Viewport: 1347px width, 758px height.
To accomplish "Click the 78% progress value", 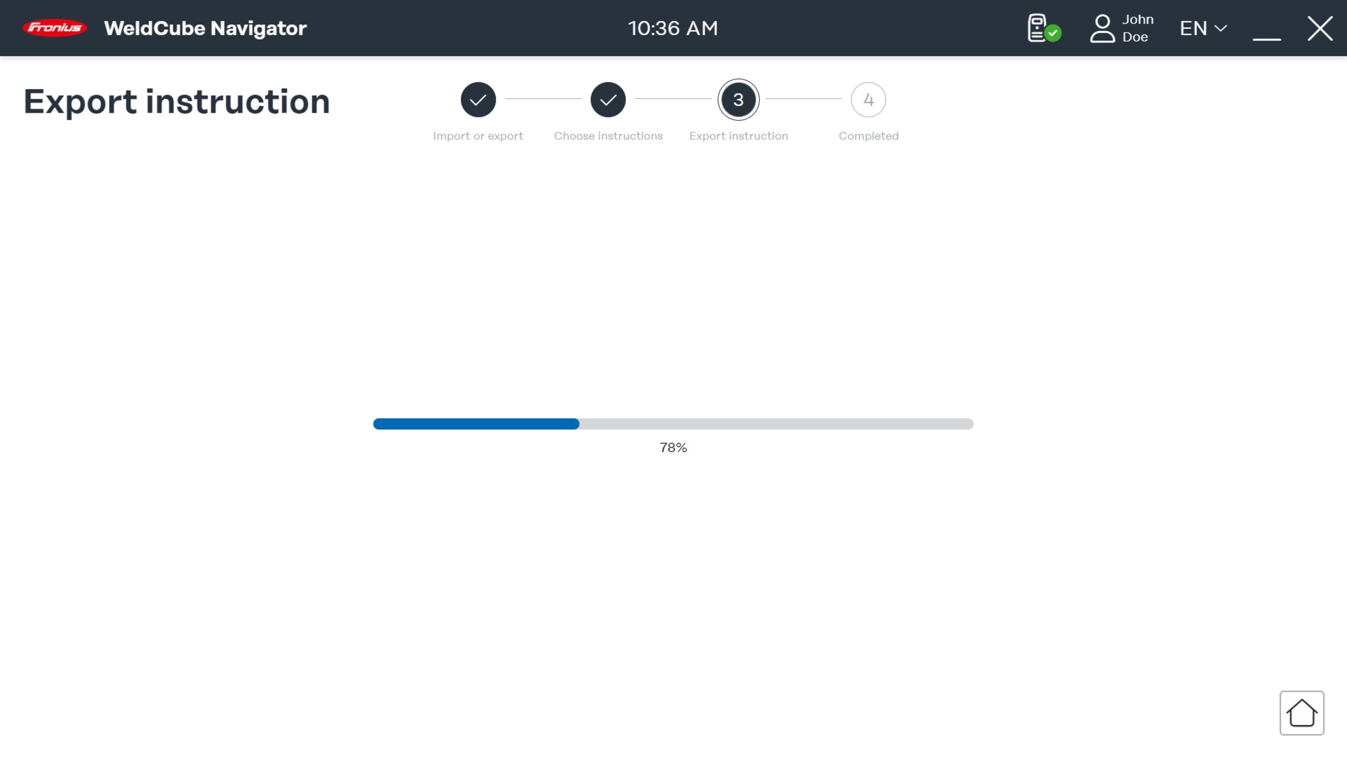I will (673, 448).
